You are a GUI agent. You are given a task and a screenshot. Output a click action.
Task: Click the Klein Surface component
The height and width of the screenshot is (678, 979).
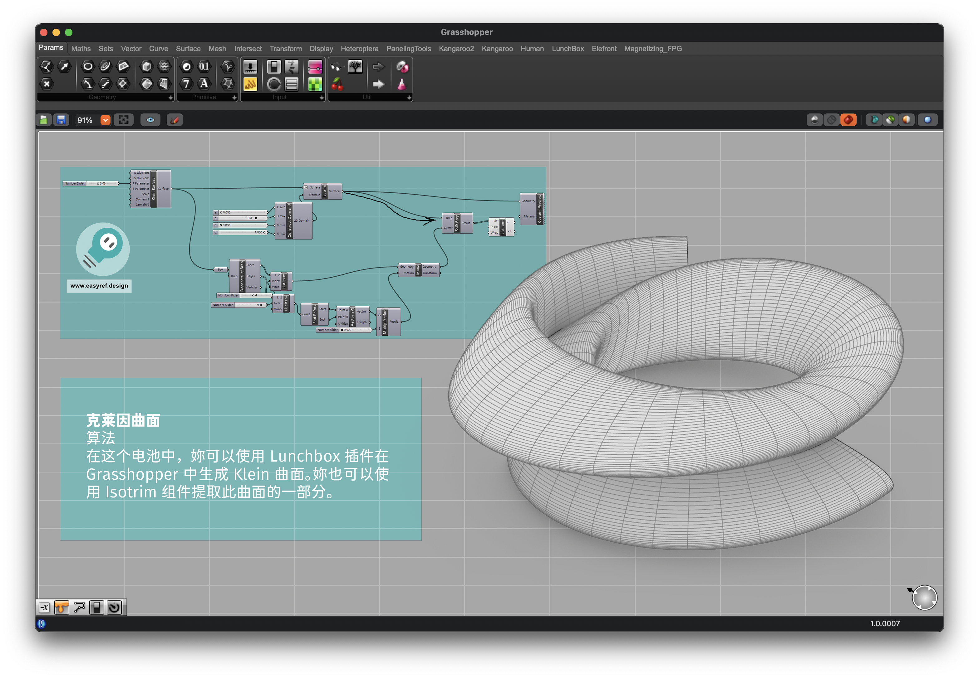pos(154,189)
